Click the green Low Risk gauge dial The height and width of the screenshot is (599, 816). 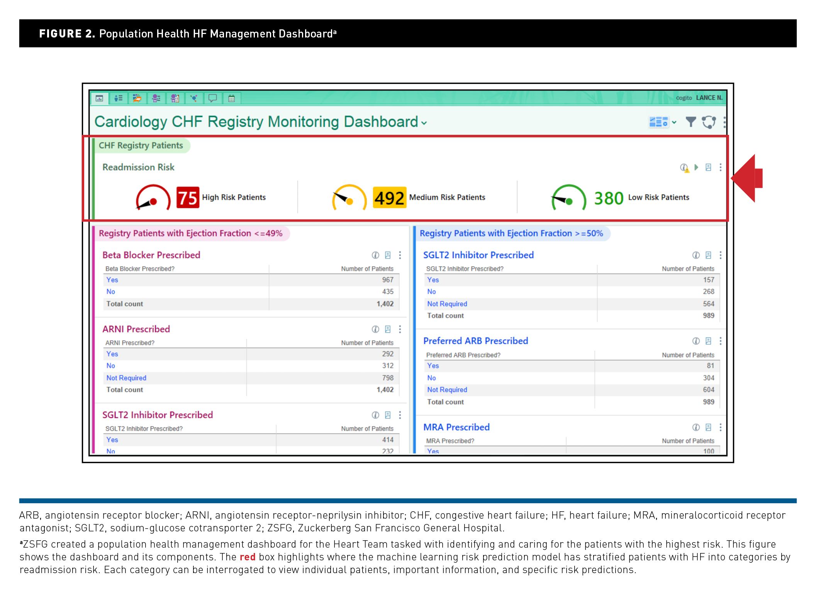568,197
